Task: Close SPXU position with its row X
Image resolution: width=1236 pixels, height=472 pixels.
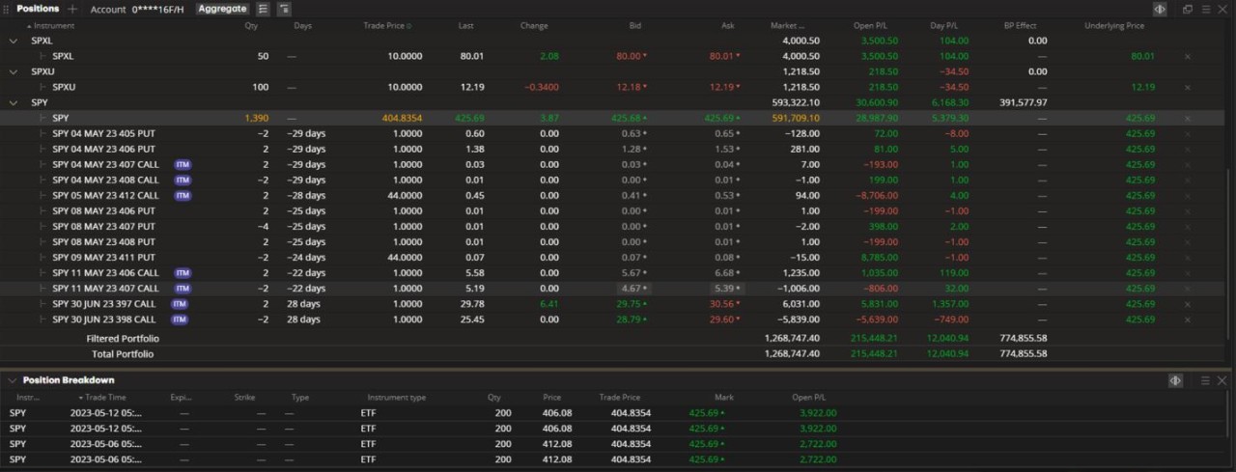Action: point(1188,88)
